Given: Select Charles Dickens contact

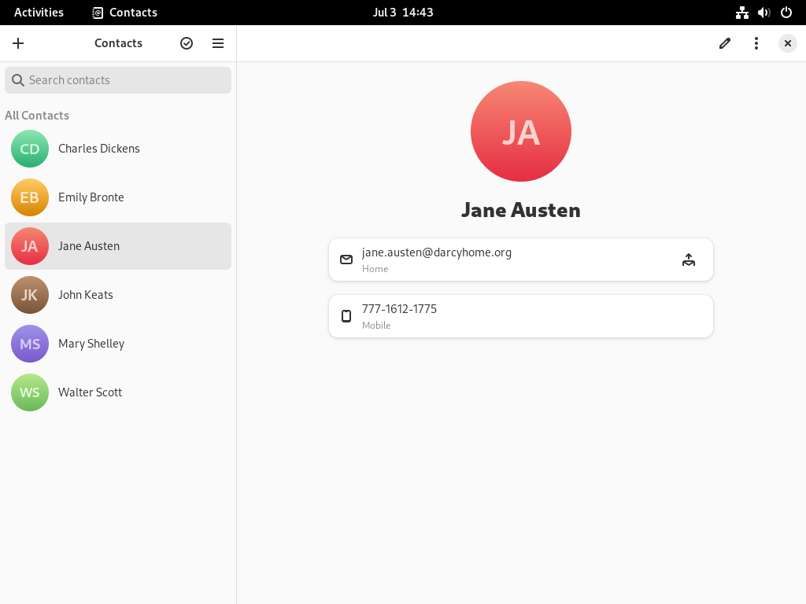Looking at the screenshot, I should 118,149.
